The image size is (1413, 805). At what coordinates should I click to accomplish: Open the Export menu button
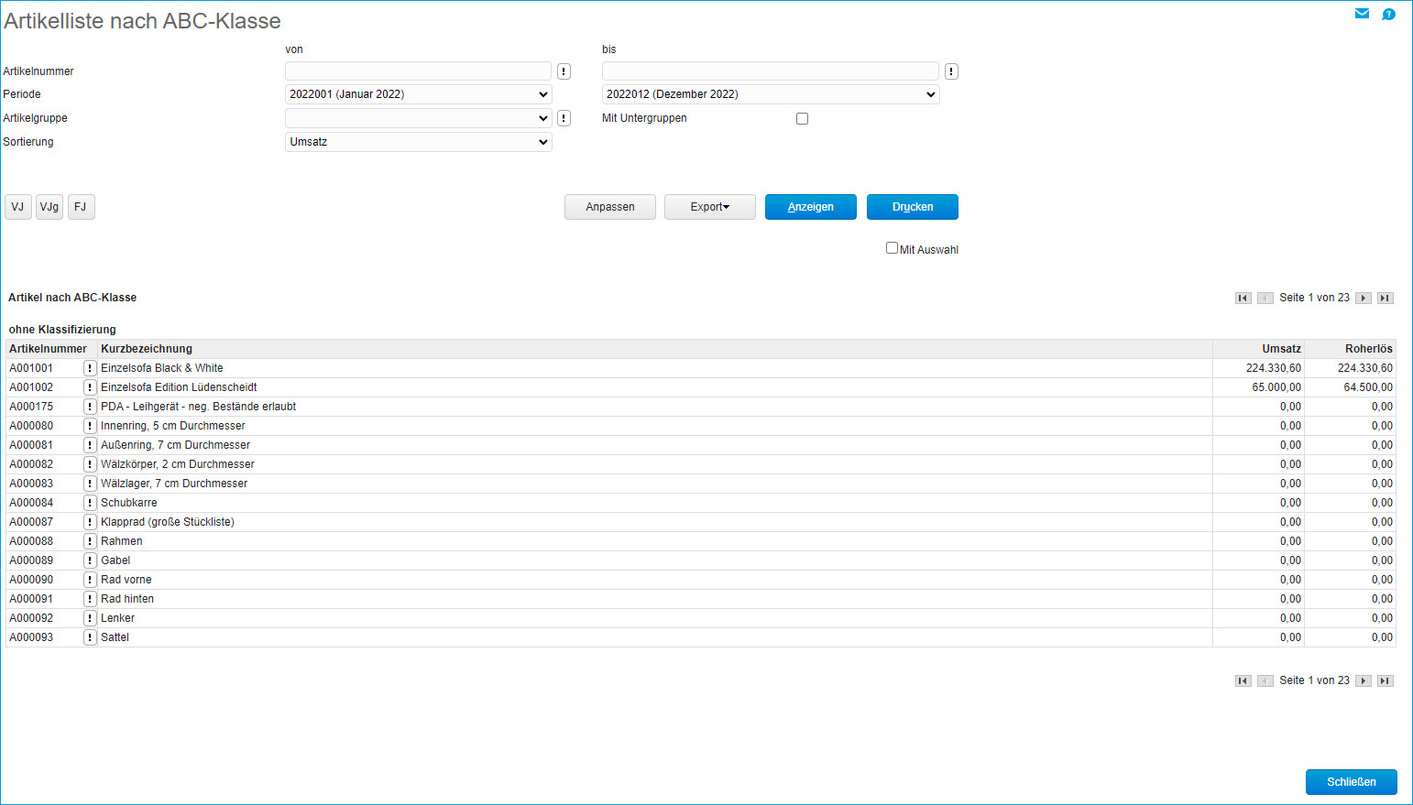(x=709, y=207)
